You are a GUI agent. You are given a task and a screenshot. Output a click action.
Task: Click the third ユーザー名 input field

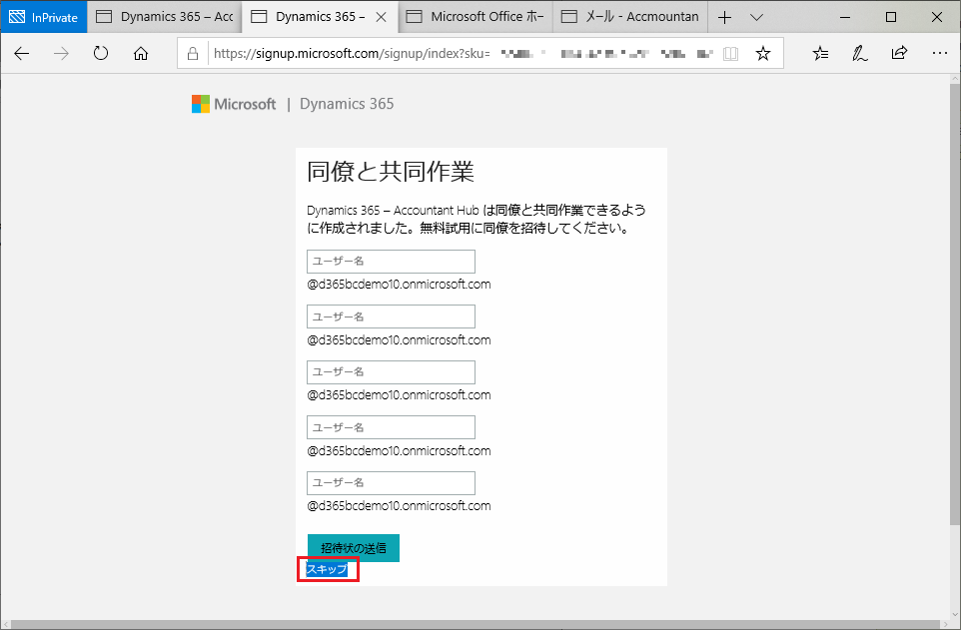(391, 372)
